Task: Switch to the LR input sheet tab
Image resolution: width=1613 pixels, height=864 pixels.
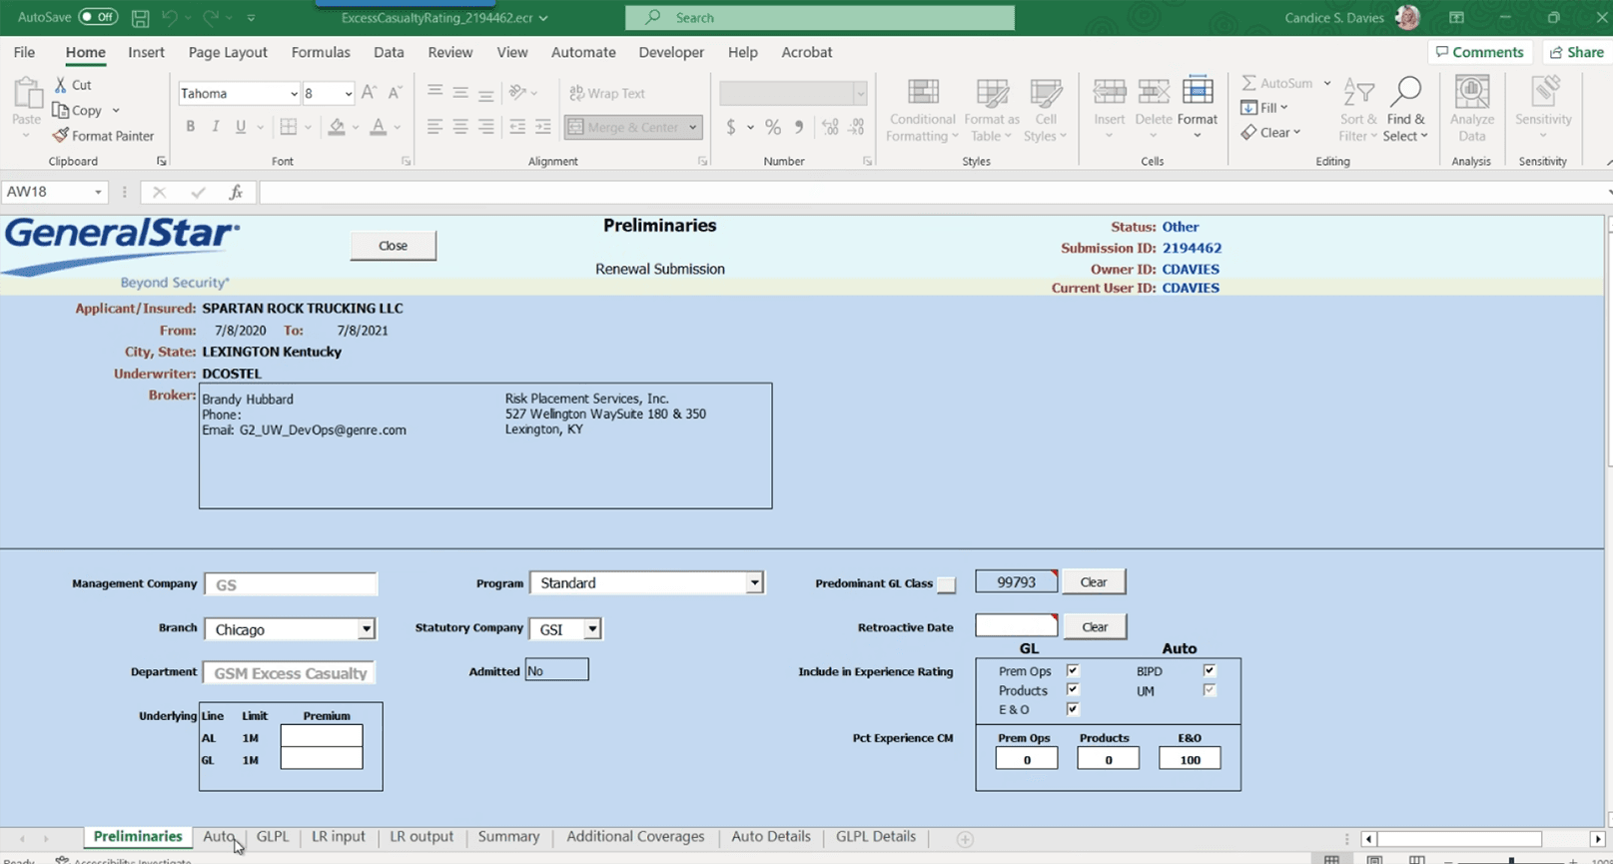Action: (x=338, y=837)
